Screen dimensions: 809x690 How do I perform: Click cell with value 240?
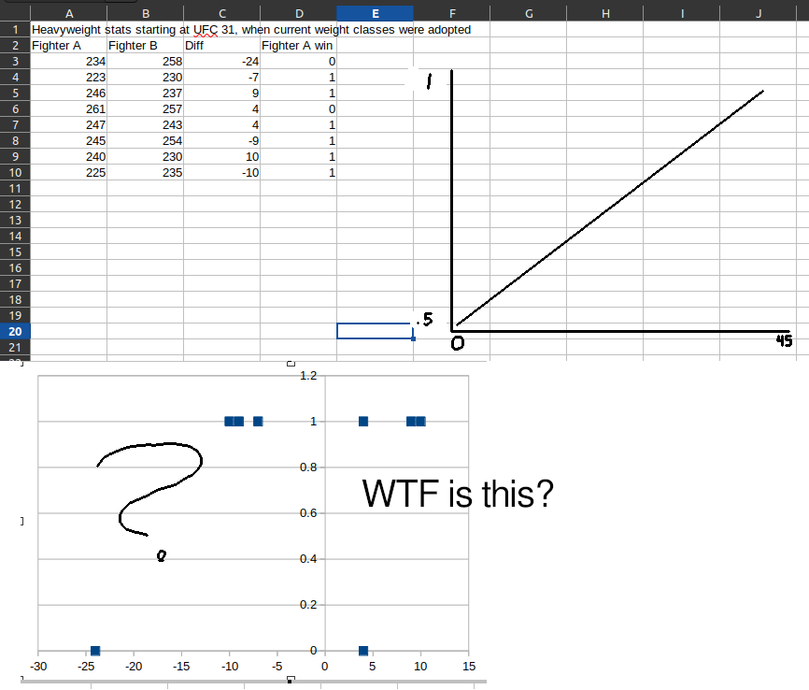pos(68,156)
